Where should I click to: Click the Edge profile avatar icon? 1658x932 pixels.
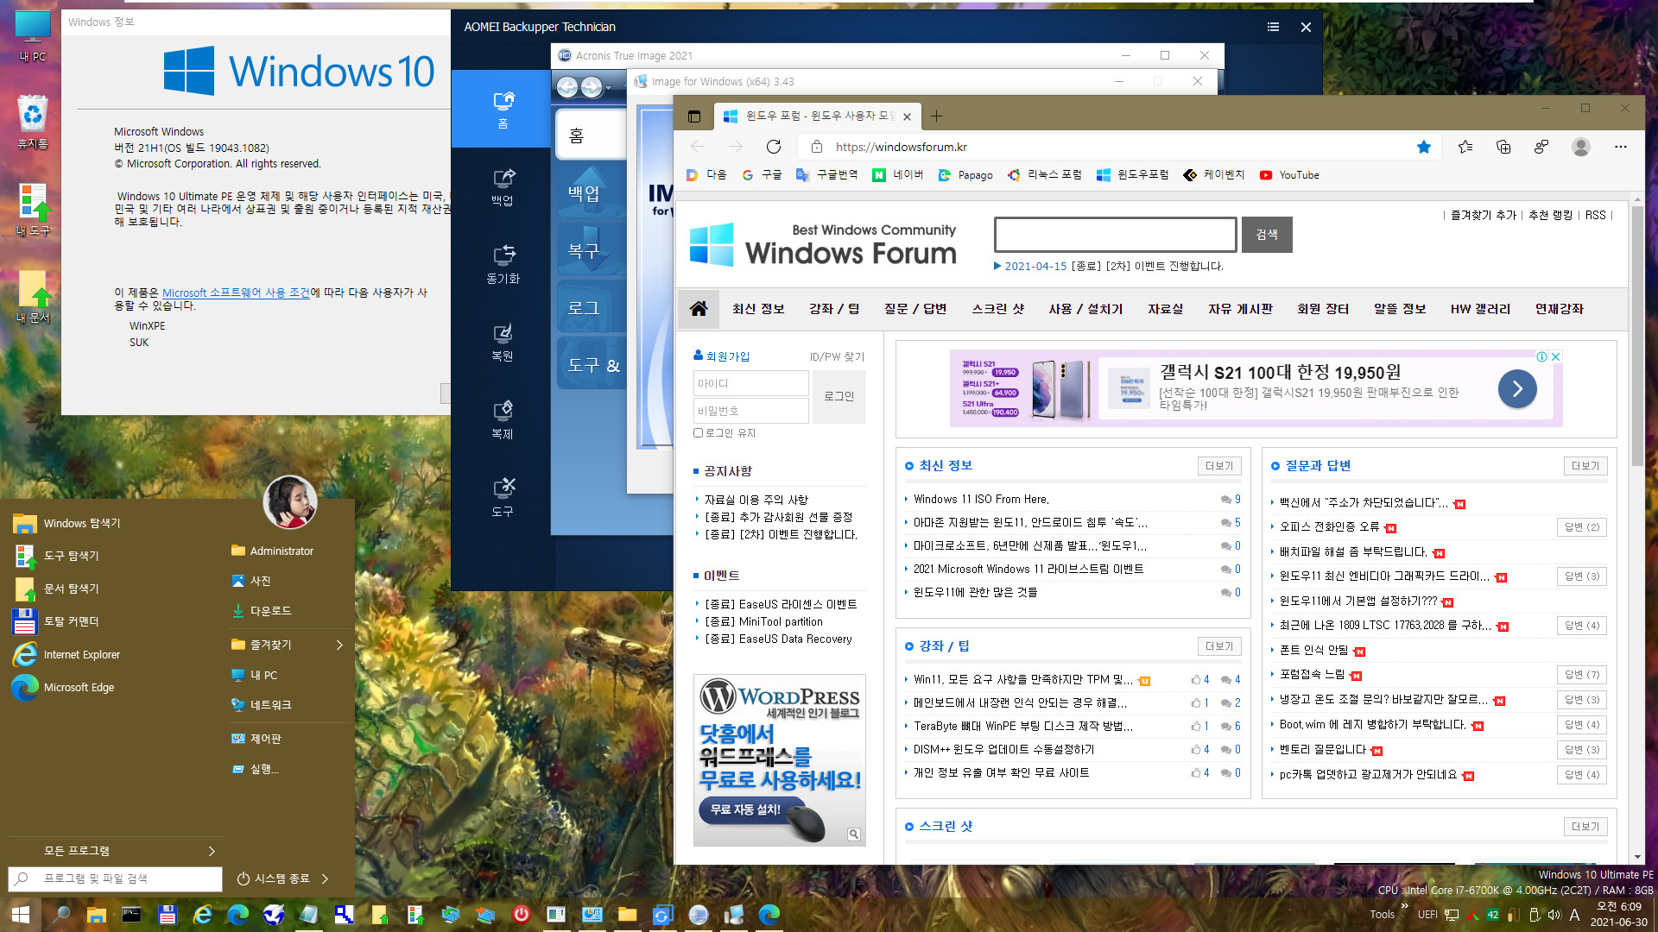(x=1581, y=147)
